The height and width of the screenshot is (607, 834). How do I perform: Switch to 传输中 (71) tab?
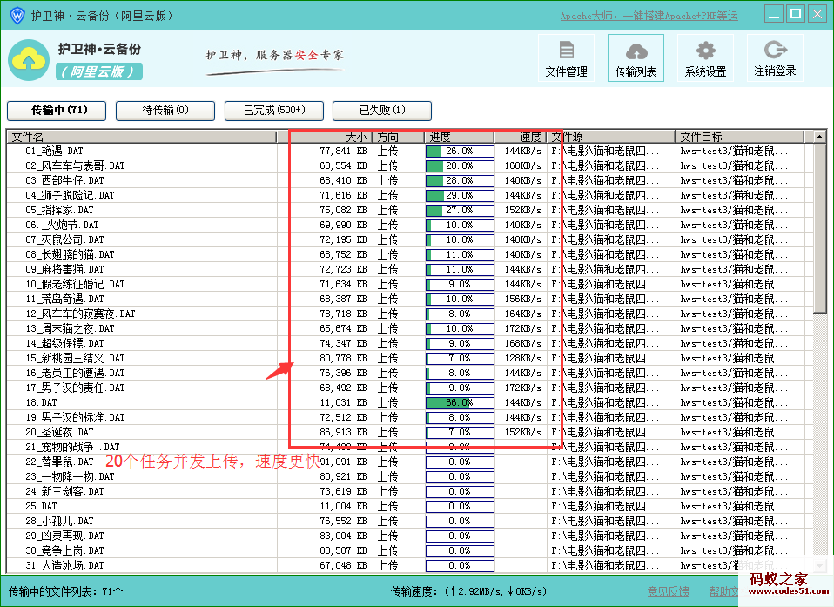pos(57,111)
